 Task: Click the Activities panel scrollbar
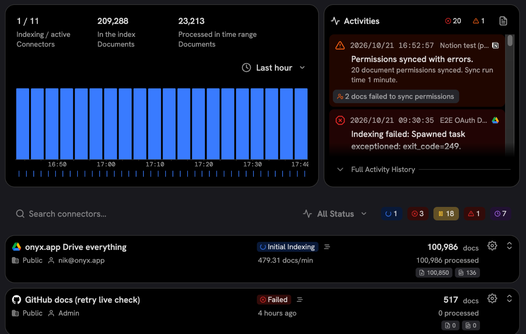(x=510, y=40)
